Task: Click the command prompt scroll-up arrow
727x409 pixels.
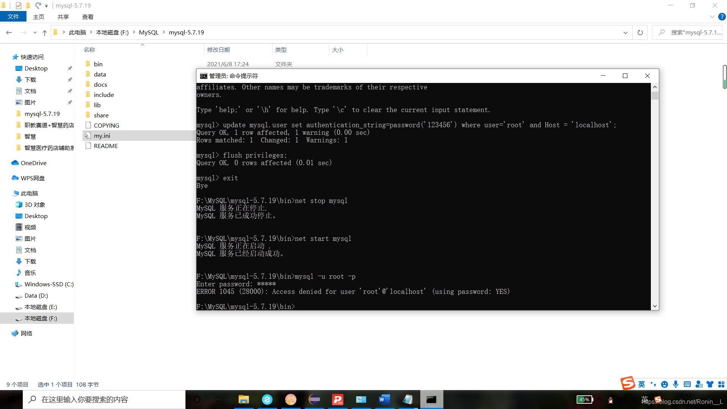Action: (655, 87)
